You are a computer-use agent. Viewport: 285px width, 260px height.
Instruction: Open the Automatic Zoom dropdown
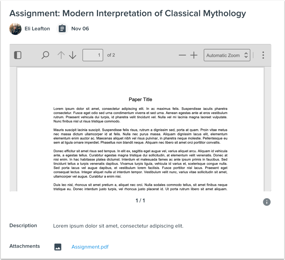coord(227,55)
